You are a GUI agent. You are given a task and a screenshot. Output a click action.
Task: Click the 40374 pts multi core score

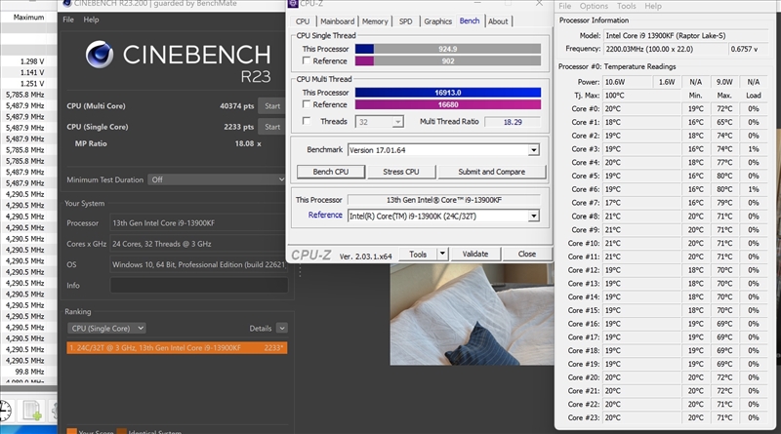tap(236, 106)
